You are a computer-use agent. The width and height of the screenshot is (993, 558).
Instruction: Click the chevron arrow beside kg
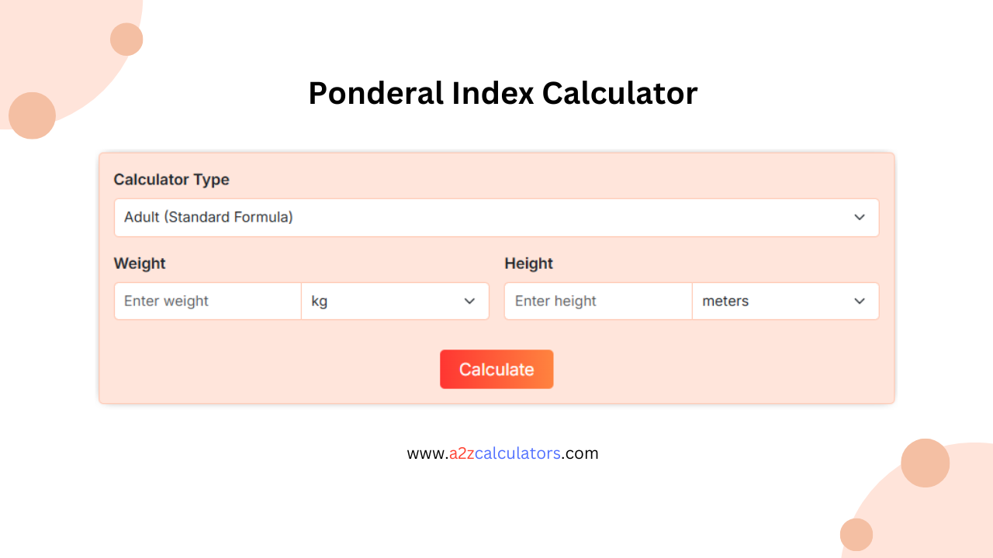(x=469, y=301)
